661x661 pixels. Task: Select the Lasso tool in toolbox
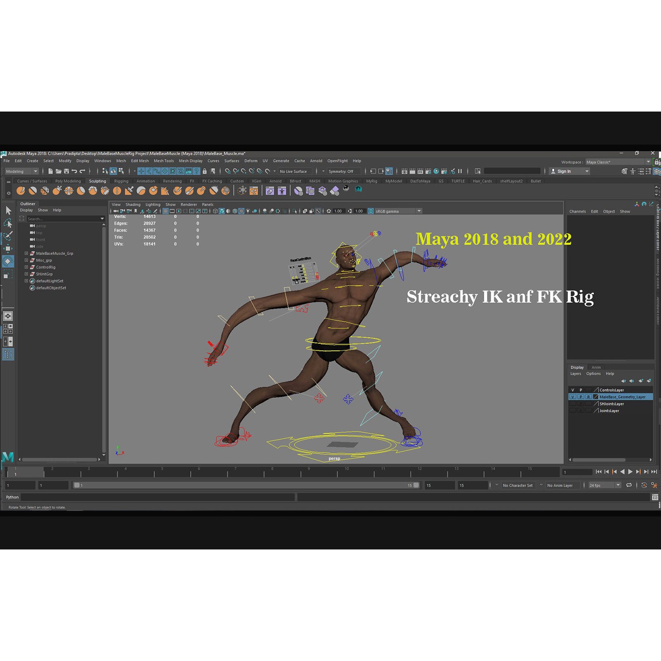coord(8,224)
